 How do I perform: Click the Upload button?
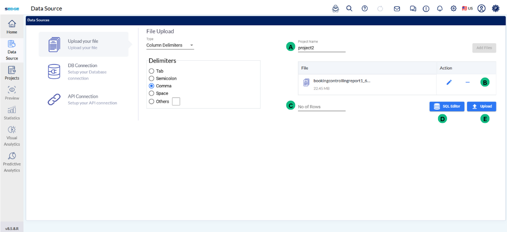[x=481, y=107]
